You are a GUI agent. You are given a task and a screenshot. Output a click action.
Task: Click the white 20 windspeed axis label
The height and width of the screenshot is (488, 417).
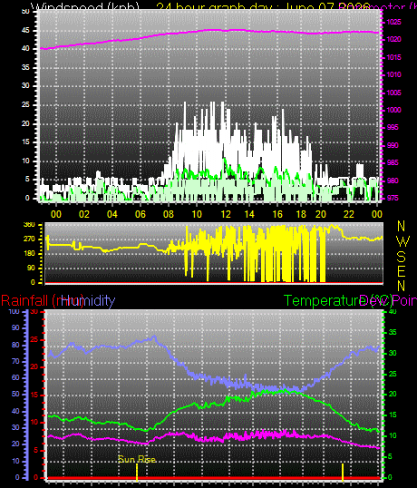coord(25,123)
